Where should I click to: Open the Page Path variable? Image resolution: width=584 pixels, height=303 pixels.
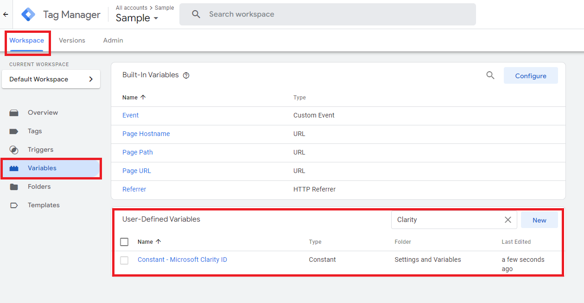[x=137, y=152]
